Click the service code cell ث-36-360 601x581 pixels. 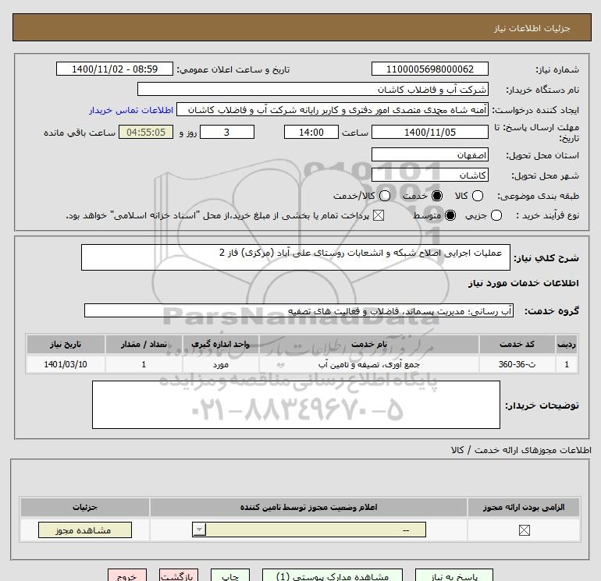pyautogui.click(x=517, y=364)
